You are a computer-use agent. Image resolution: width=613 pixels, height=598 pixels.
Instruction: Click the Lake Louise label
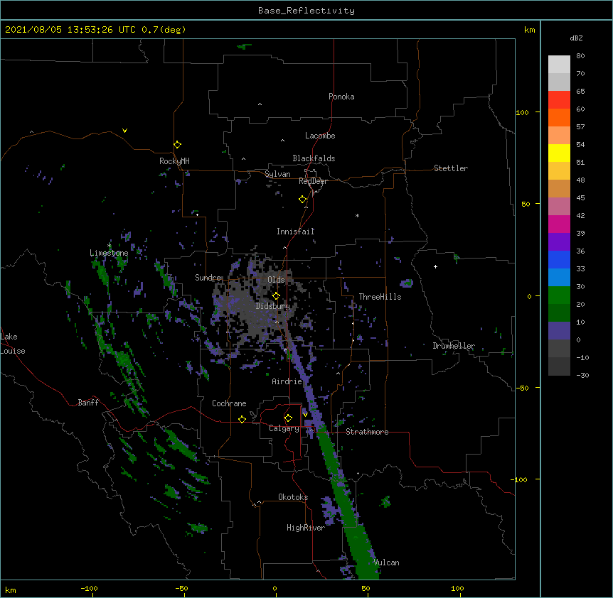13,344
